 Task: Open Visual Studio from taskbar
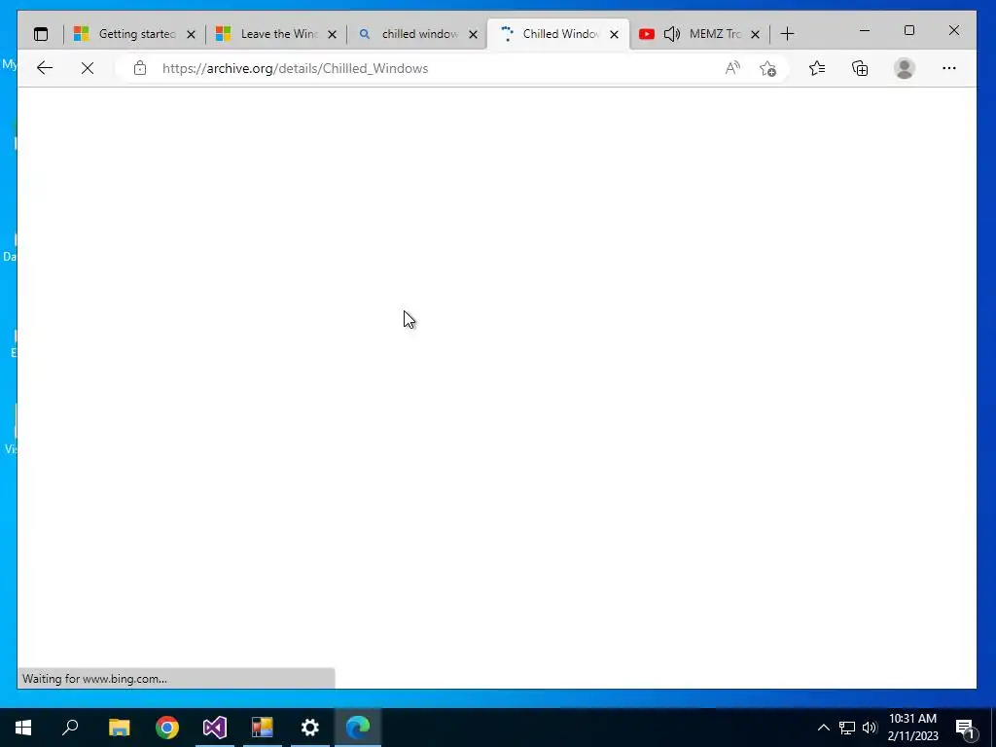[x=215, y=728]
